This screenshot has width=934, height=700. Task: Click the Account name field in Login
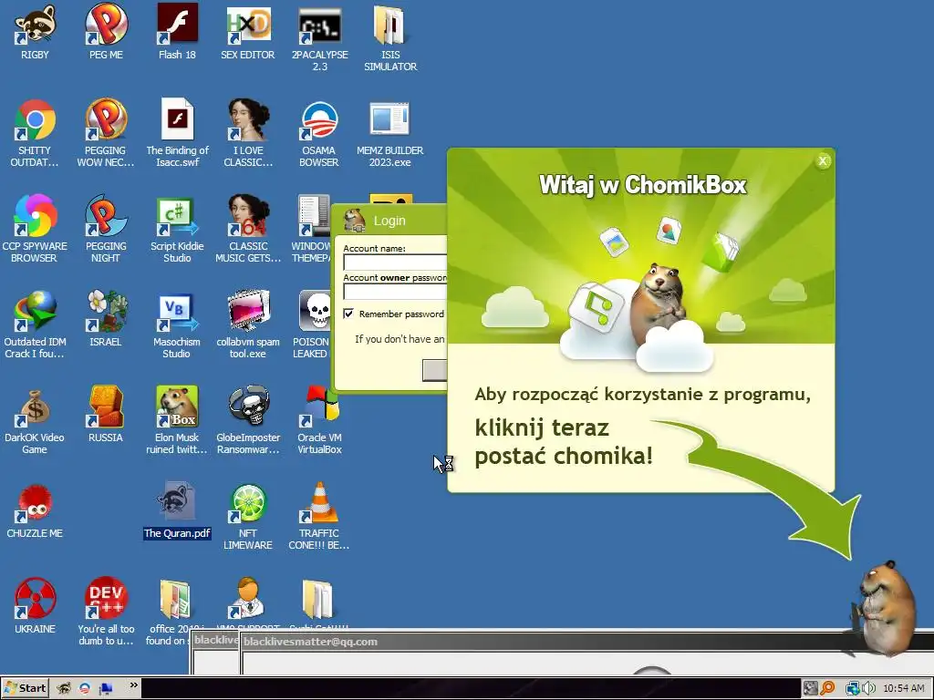pos(395,262)
